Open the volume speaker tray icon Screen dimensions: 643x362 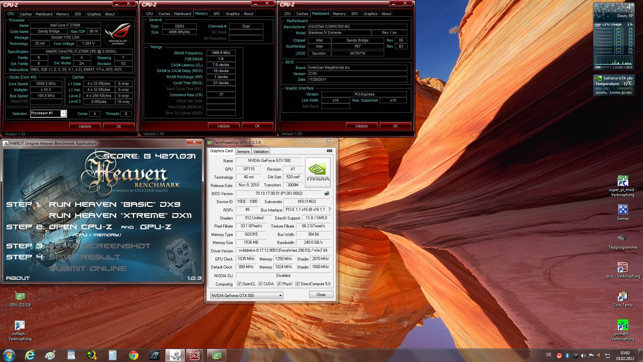click(x=583, y=355)
